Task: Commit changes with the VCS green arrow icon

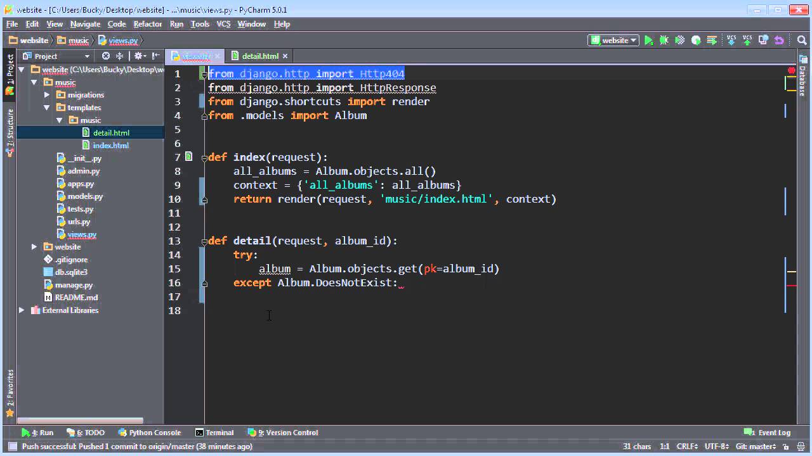Action: (x=747, y=41)
